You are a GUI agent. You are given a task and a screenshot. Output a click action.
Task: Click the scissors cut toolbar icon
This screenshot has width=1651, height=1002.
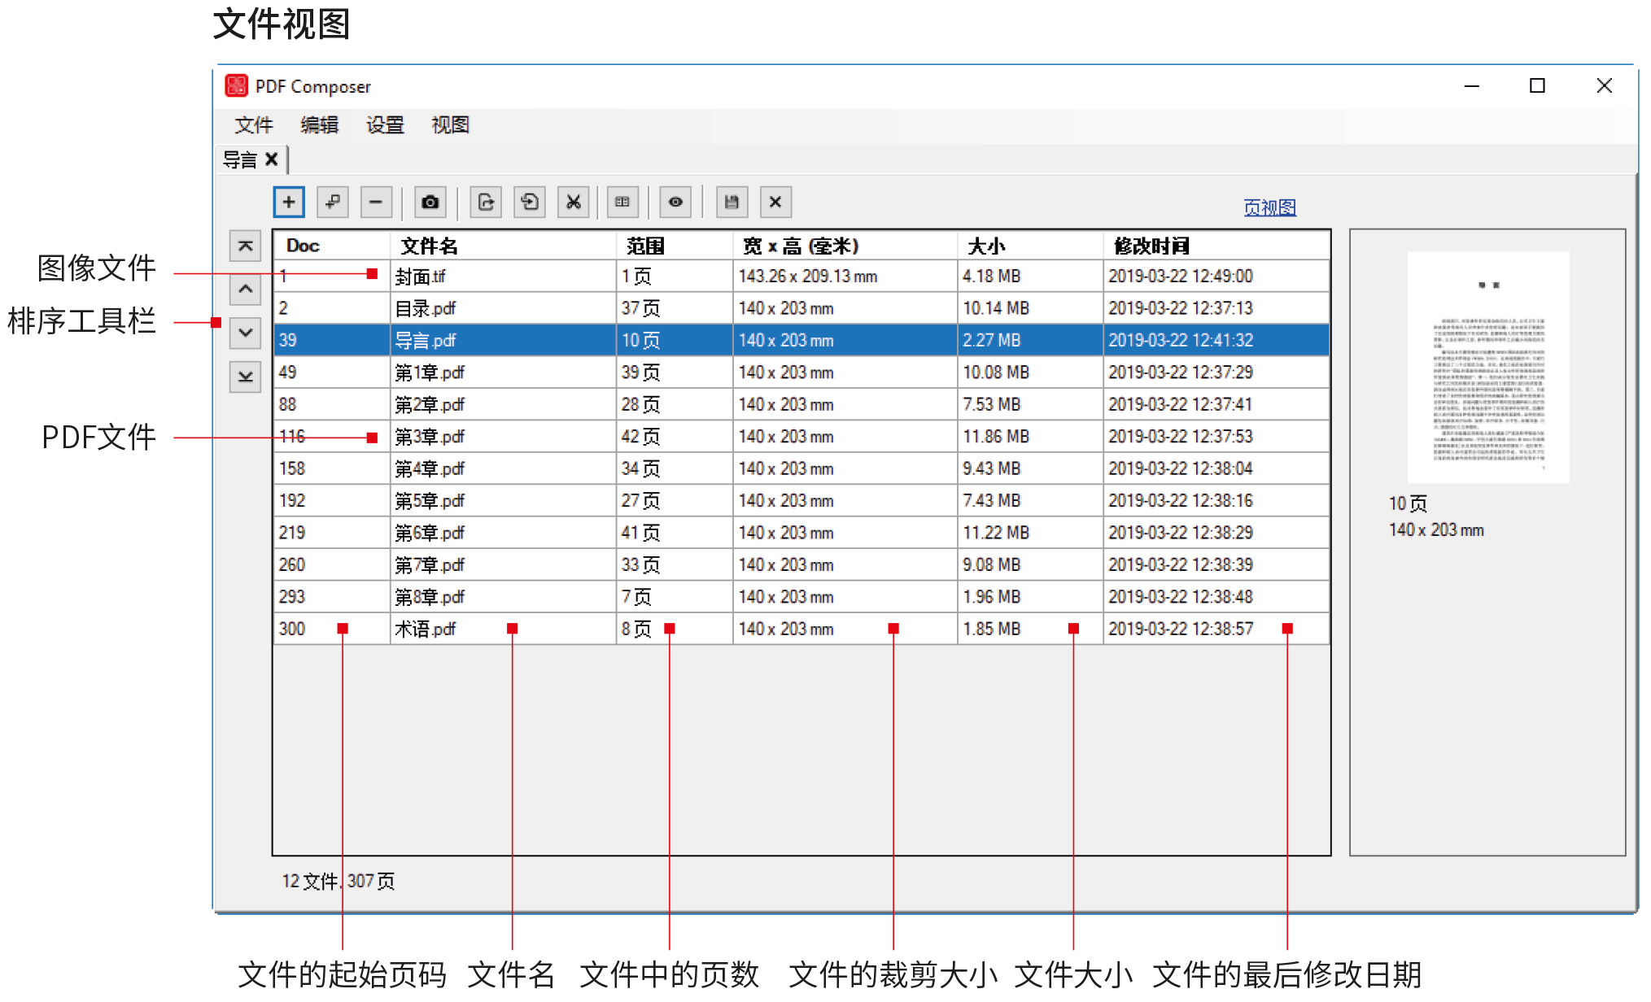click(573, 202)
